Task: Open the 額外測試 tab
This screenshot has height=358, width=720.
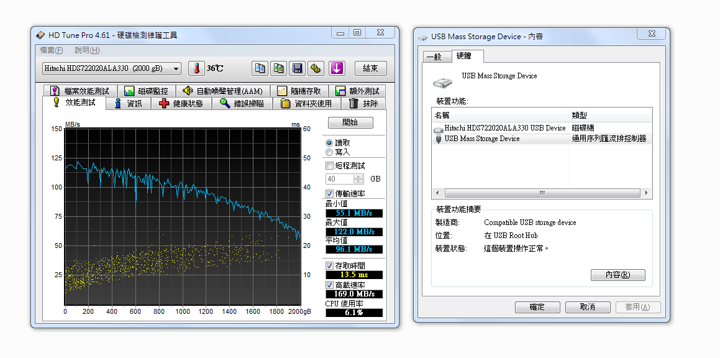Action: click(x=357, y=91)
